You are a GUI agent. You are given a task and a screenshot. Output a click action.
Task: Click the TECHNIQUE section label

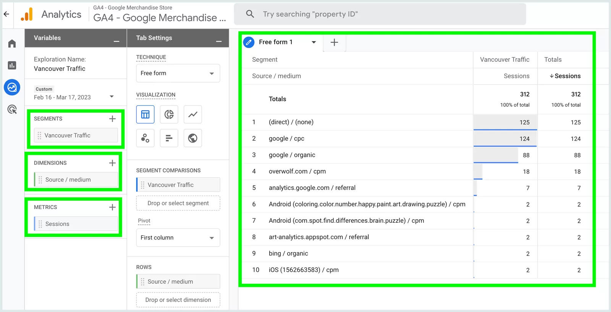[x=151, y=57]
